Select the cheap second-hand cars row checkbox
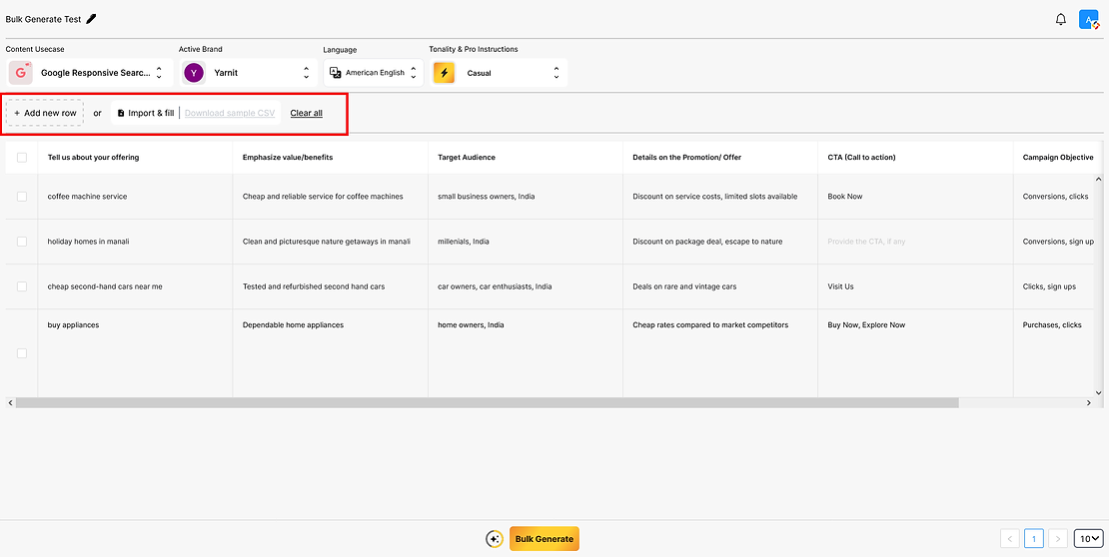This screenshot has height=557, width=1109. (22, 286)
